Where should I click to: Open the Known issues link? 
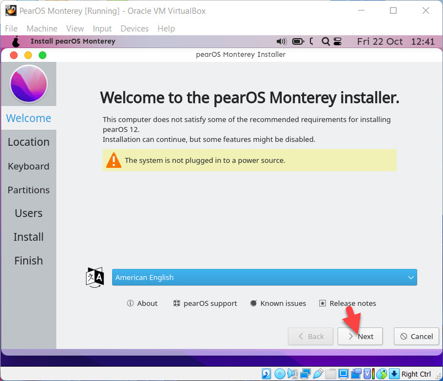point(278,303)
